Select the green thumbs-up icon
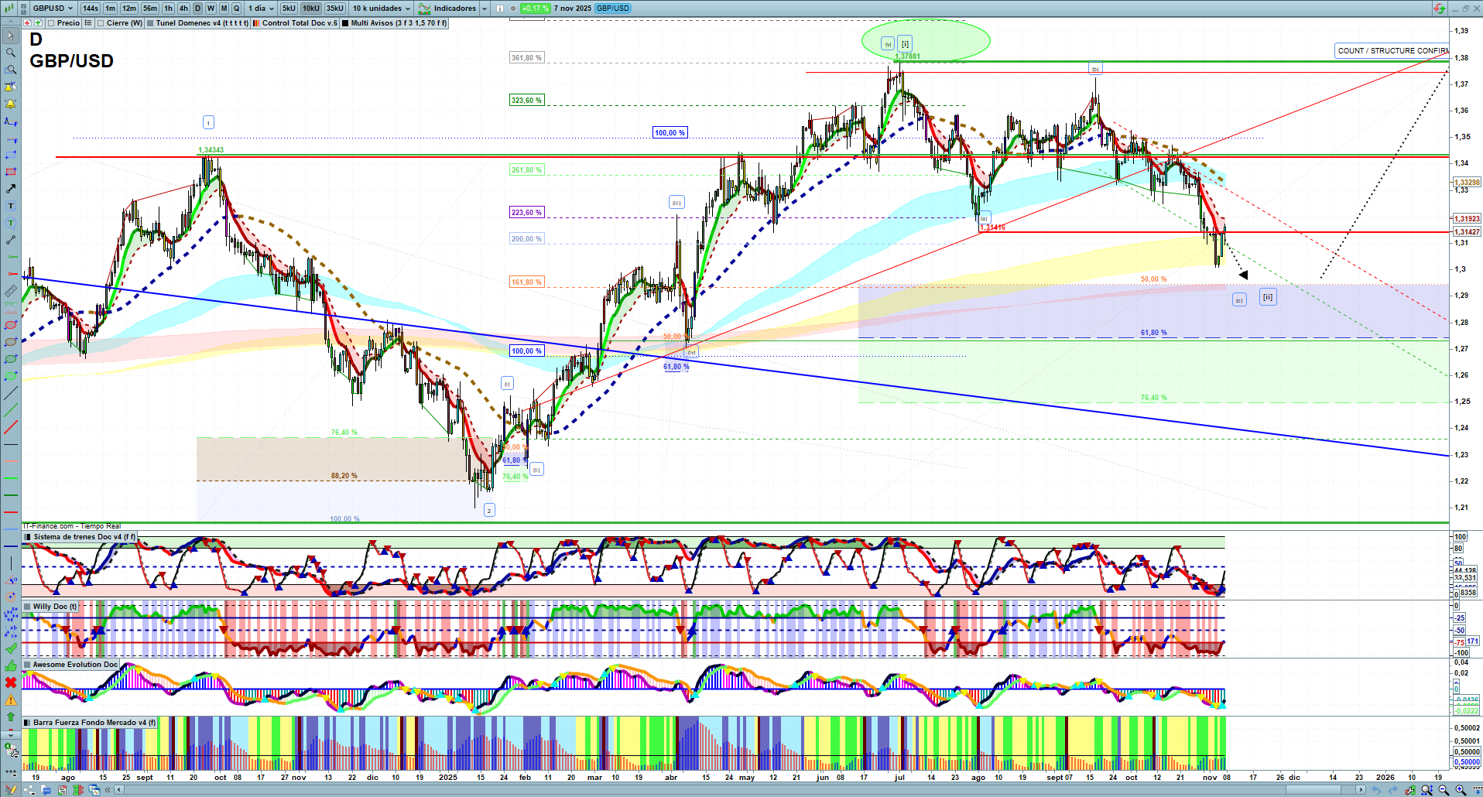1483x797 pixels. point(11,665)
